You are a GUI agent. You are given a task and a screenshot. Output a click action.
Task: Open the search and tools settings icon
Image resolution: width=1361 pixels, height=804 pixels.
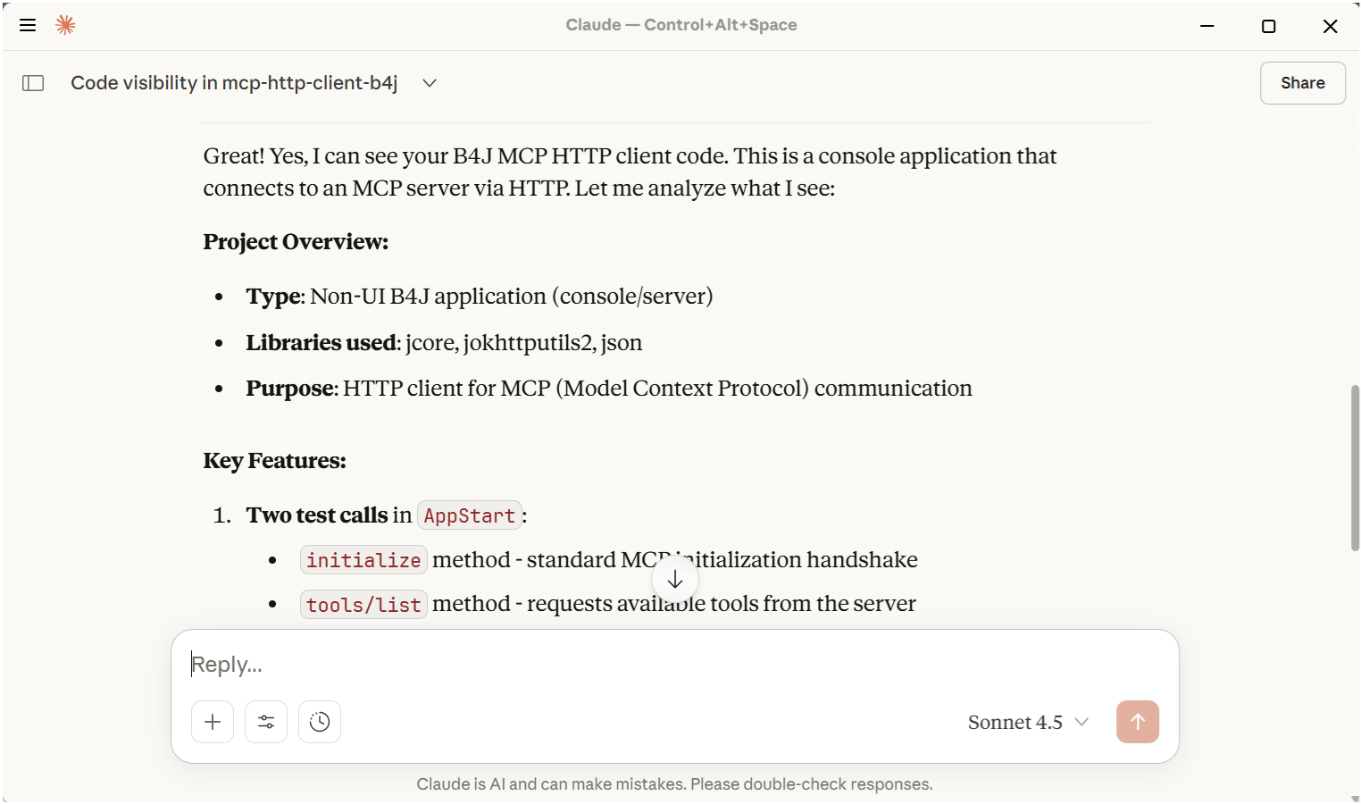266,722
